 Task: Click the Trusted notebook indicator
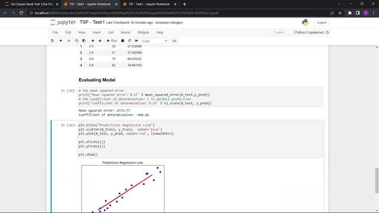(x=278, y=33)
